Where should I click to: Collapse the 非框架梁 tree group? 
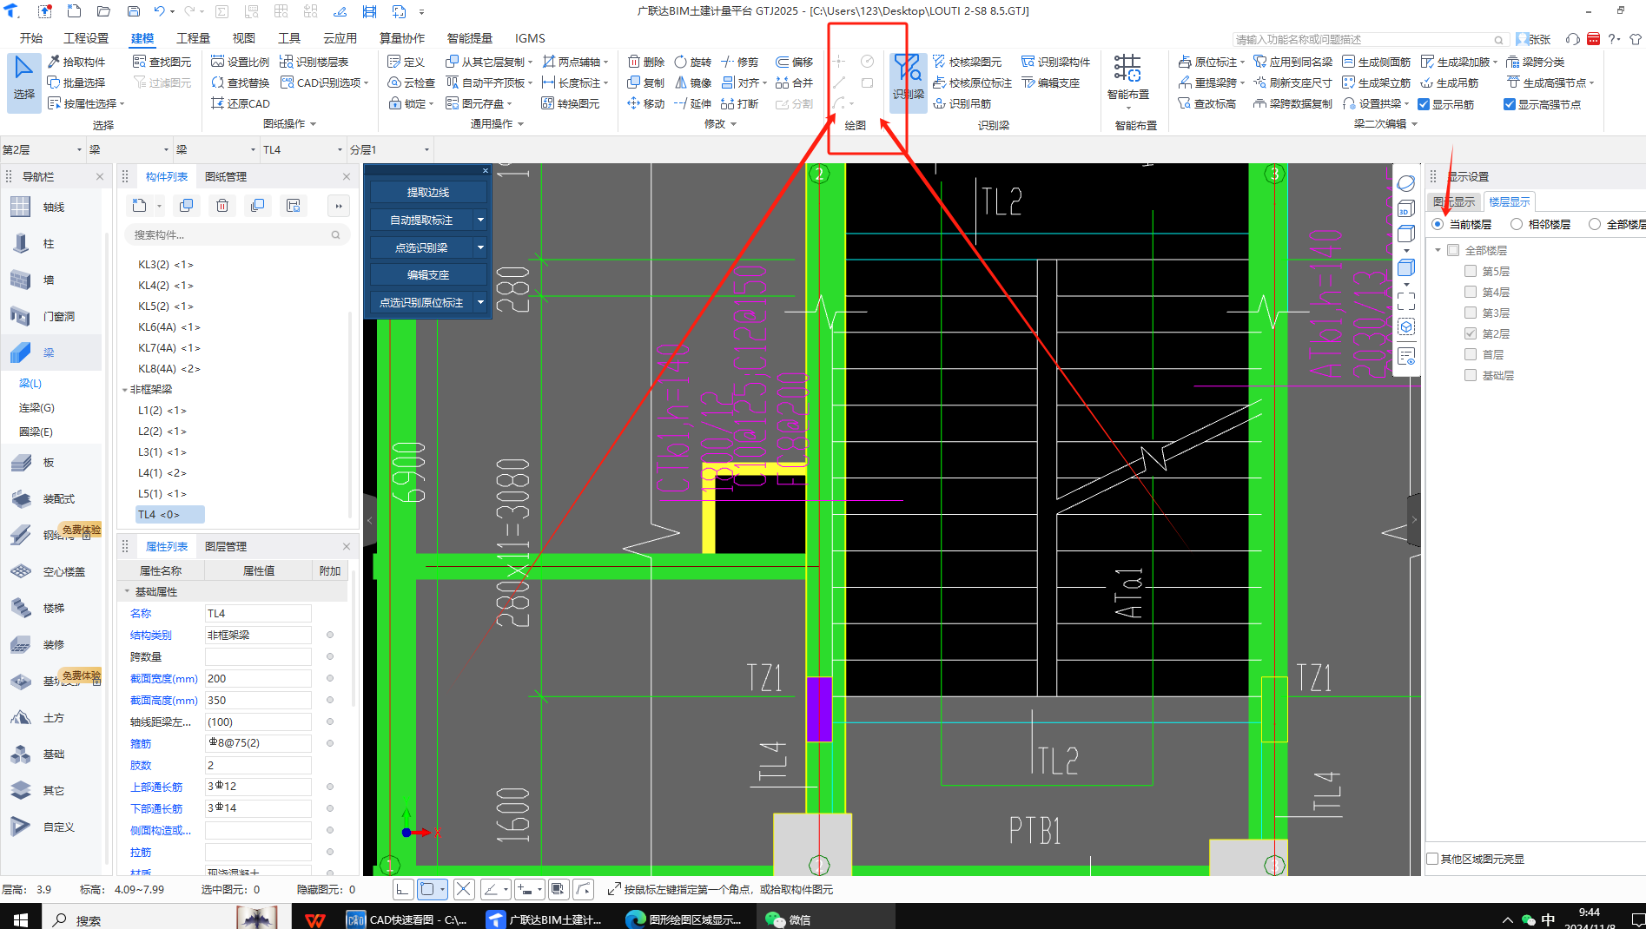125,390
